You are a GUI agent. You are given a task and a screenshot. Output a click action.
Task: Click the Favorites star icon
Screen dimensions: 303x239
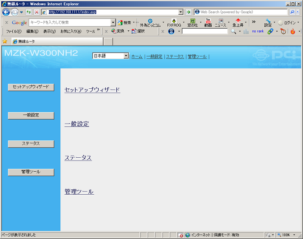[5, 41]
